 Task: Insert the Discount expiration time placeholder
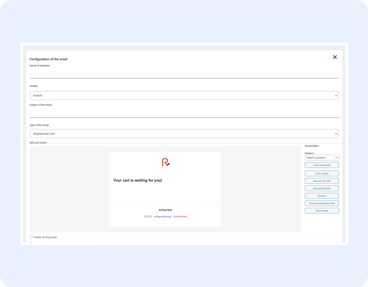[322, 203]
